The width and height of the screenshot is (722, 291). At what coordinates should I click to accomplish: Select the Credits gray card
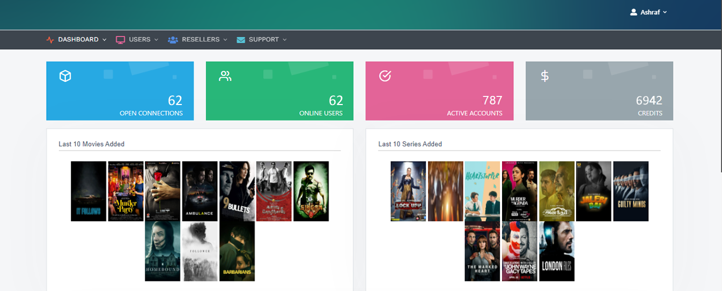(599, 91)
